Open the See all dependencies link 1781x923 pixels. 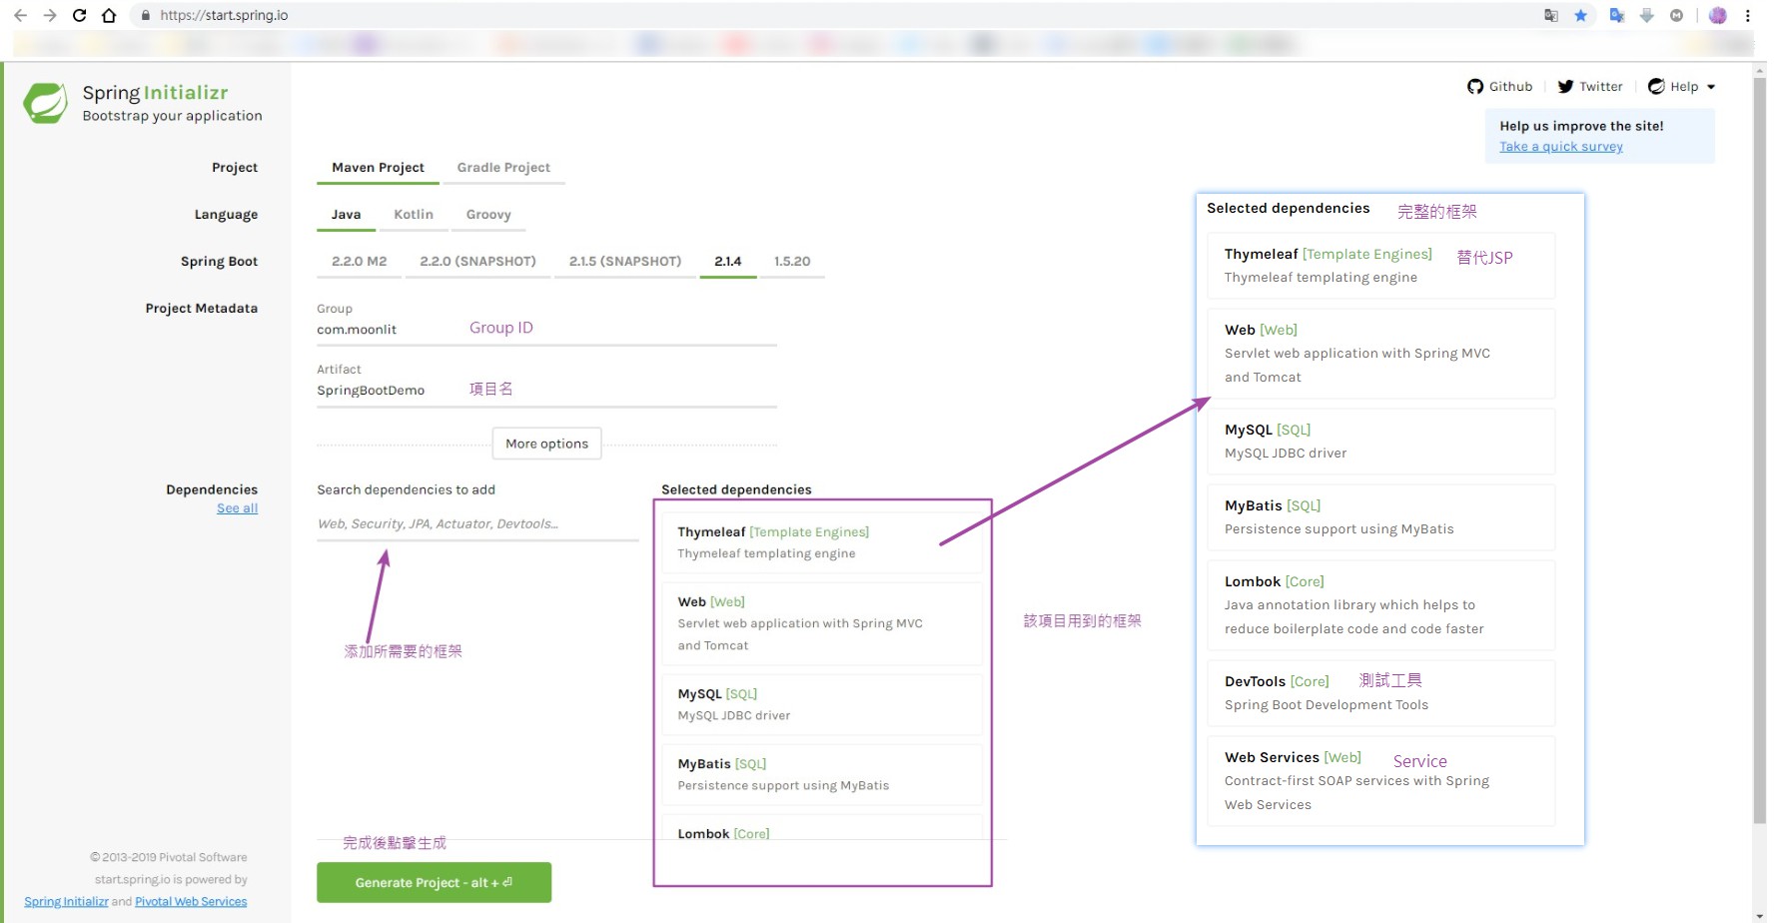tap(238, 508)
